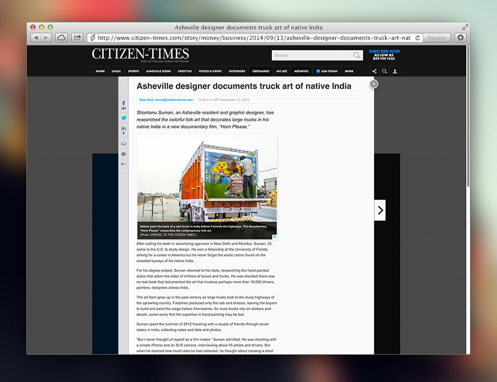Image resolution: width=497 pixels, height=382 pixels.
Task: Close the article overlay with X
Action: [x=374, y=84]
